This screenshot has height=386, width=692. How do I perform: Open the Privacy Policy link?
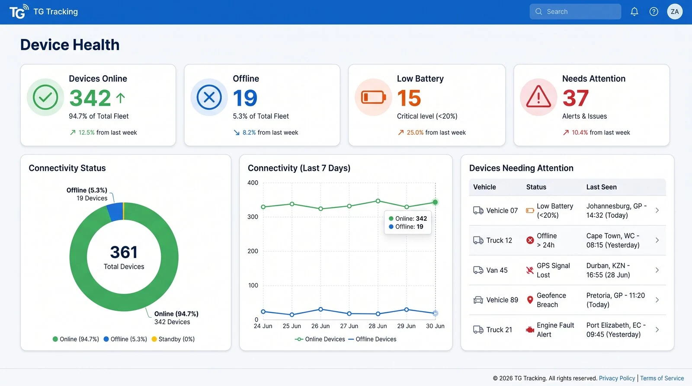tap(617, 378)
